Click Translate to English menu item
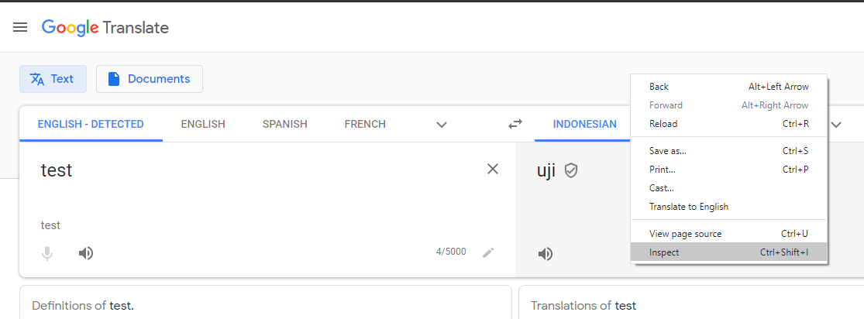This screenshot has height=319, width=864. (729, 207)
